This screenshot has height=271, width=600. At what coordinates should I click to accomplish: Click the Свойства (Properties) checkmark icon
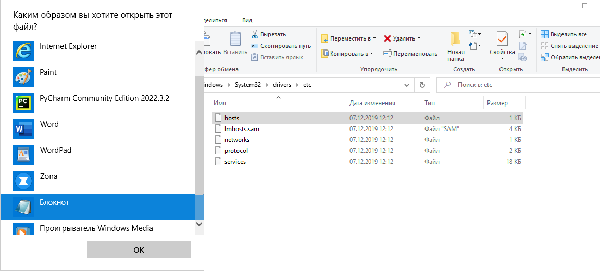(502, 39)
